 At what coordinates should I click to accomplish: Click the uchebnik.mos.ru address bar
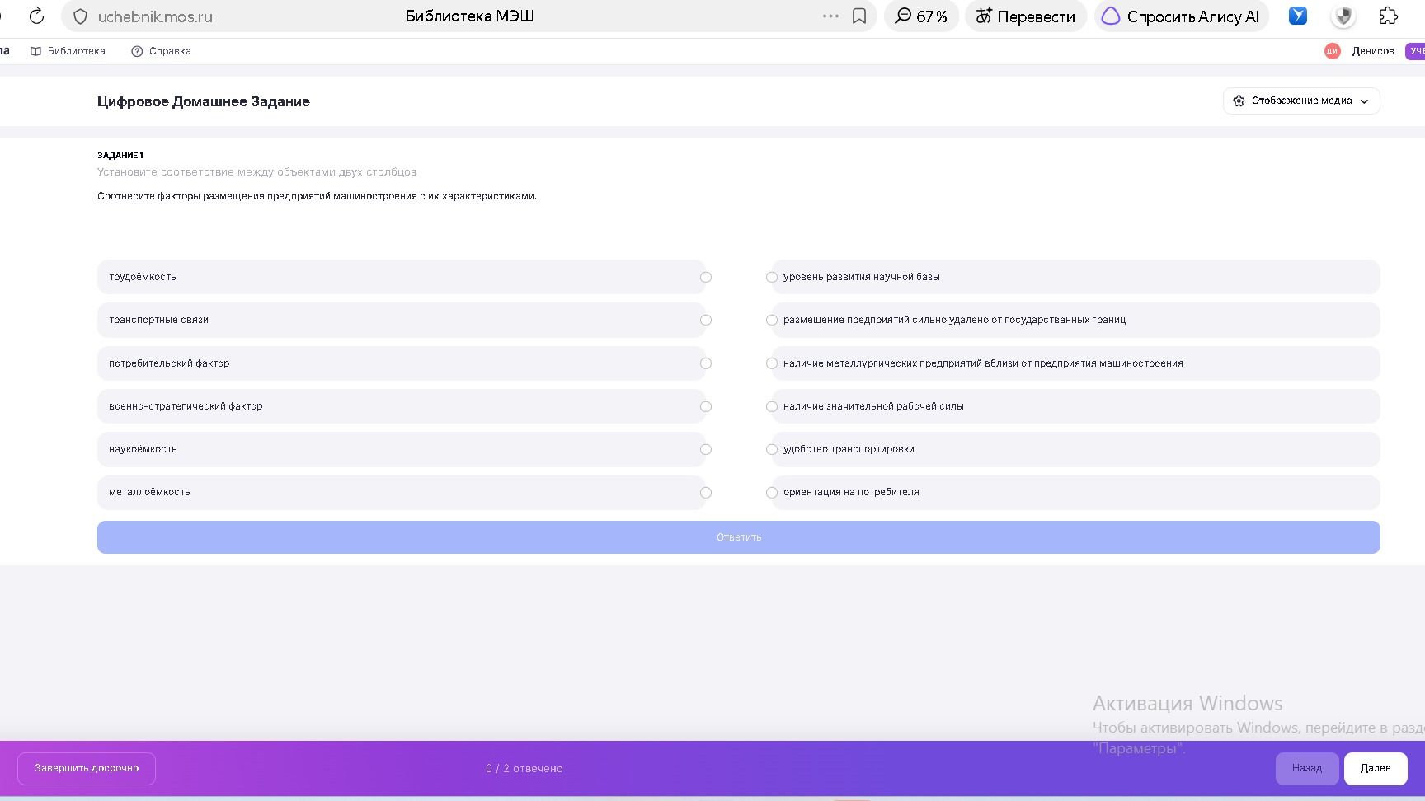click(x=155, y=16)
